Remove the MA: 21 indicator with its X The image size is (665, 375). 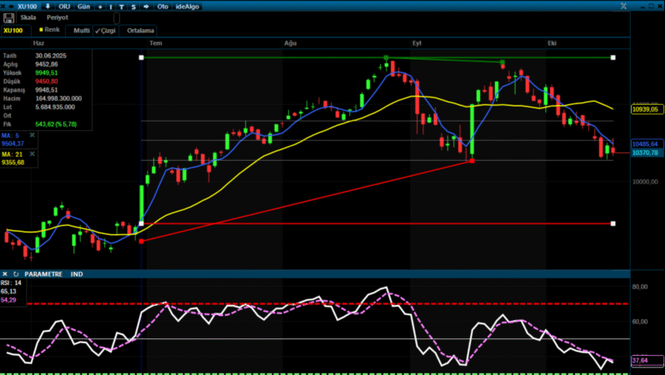(32, 154)
